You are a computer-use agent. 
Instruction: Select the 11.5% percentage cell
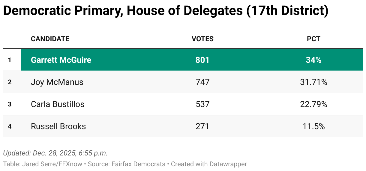(313, 126)
